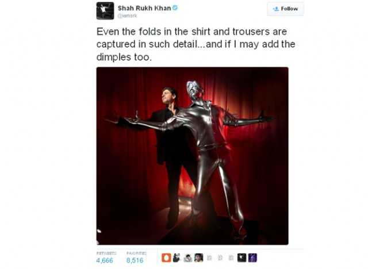
Task: Open the purple avatar at row end
Action: click(252, 258)
